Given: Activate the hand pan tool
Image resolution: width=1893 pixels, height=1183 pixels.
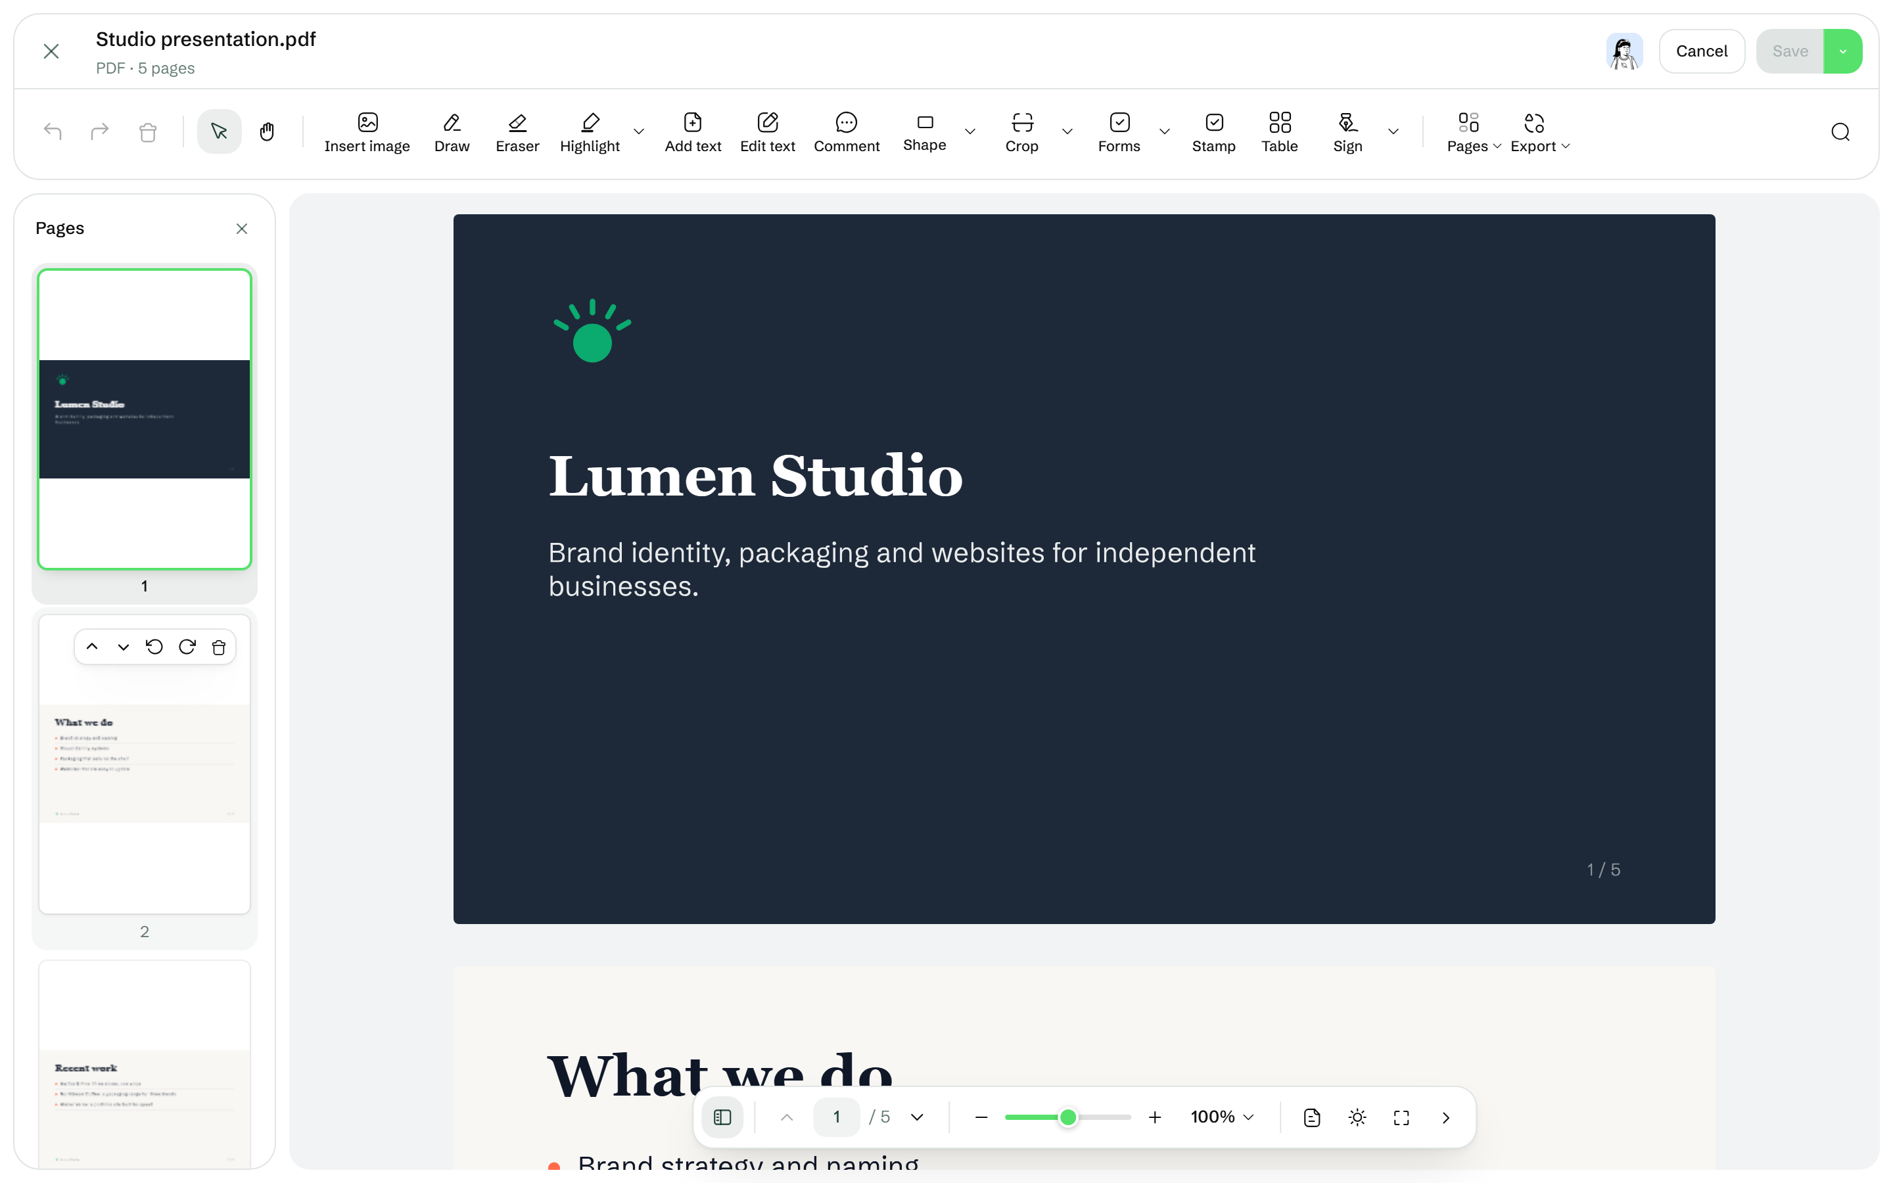Looking at the screenshot, I should pos(267,131).
